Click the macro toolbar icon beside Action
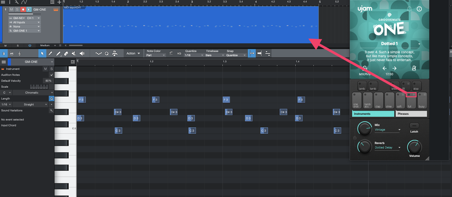The image size is (452, 197). pos(115,53)
